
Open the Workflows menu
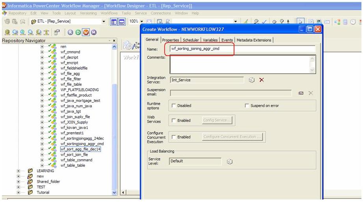pyautogui.click(x=109, y=13)
